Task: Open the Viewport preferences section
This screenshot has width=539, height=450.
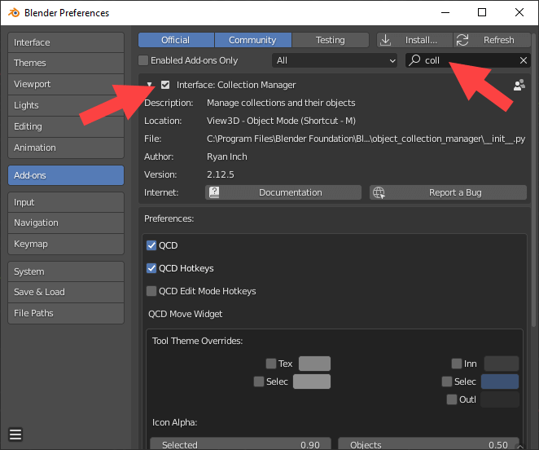Action: [x=66, y=84]
